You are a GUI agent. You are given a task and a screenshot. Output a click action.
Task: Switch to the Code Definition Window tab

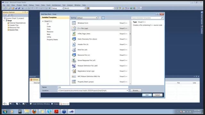tap(40, 104)
